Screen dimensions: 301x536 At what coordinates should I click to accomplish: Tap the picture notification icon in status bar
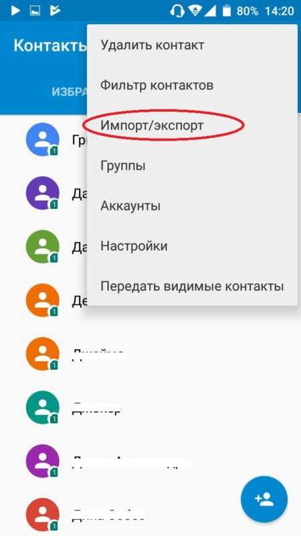35,11
